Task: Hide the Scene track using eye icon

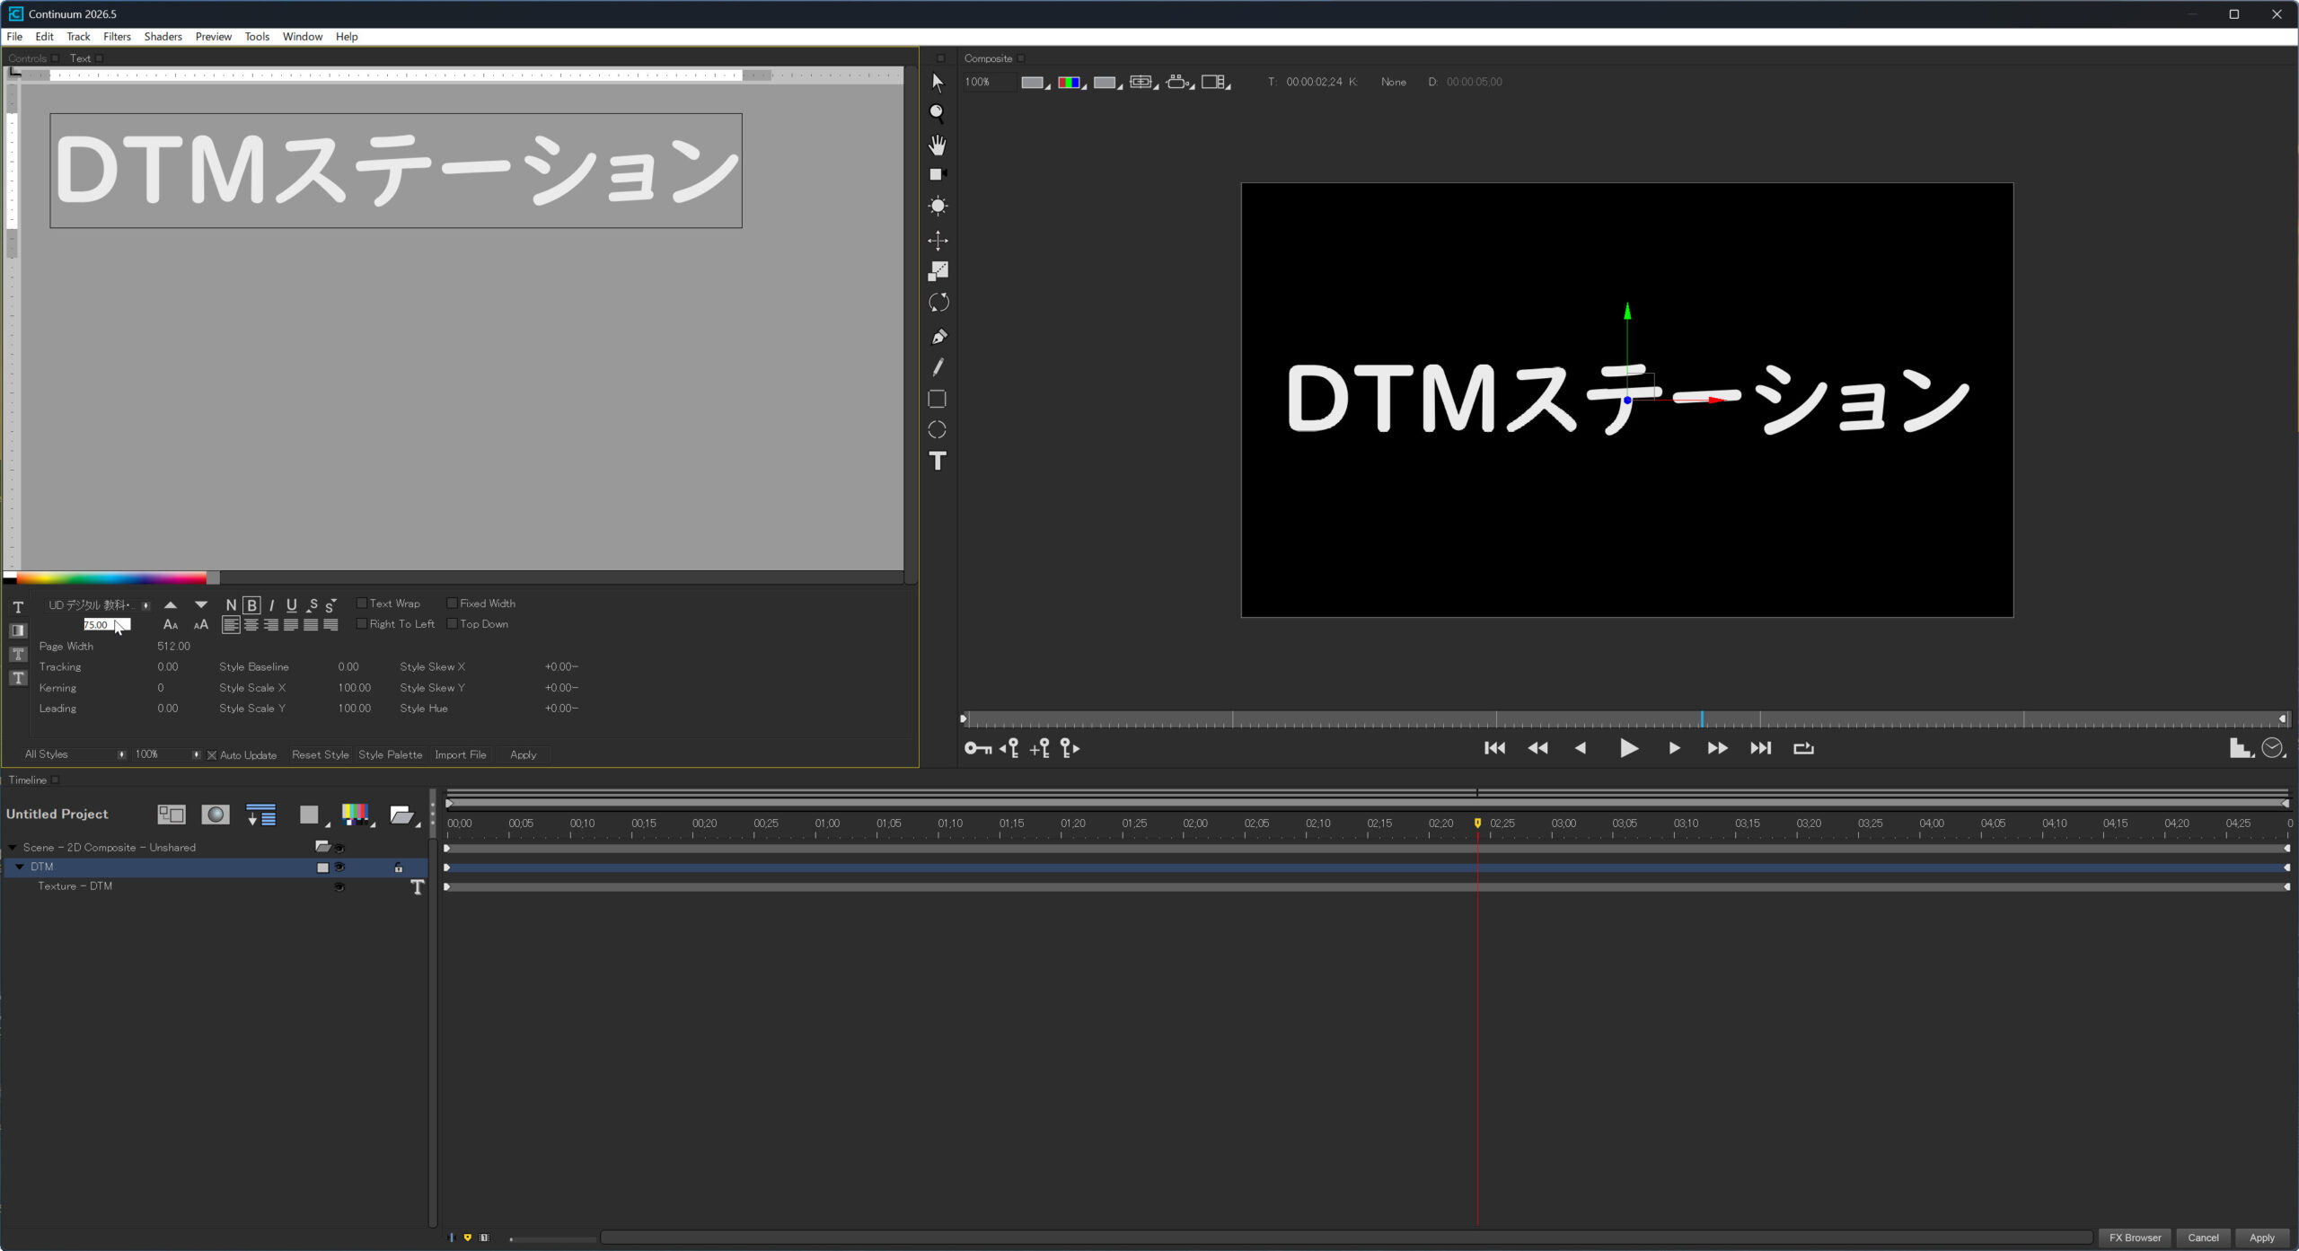Action: [x=339, y=848]
